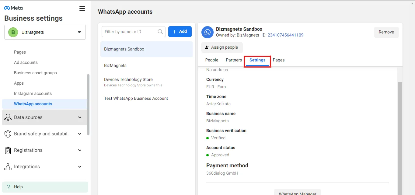Click the Add button

[x=180, y=32]
